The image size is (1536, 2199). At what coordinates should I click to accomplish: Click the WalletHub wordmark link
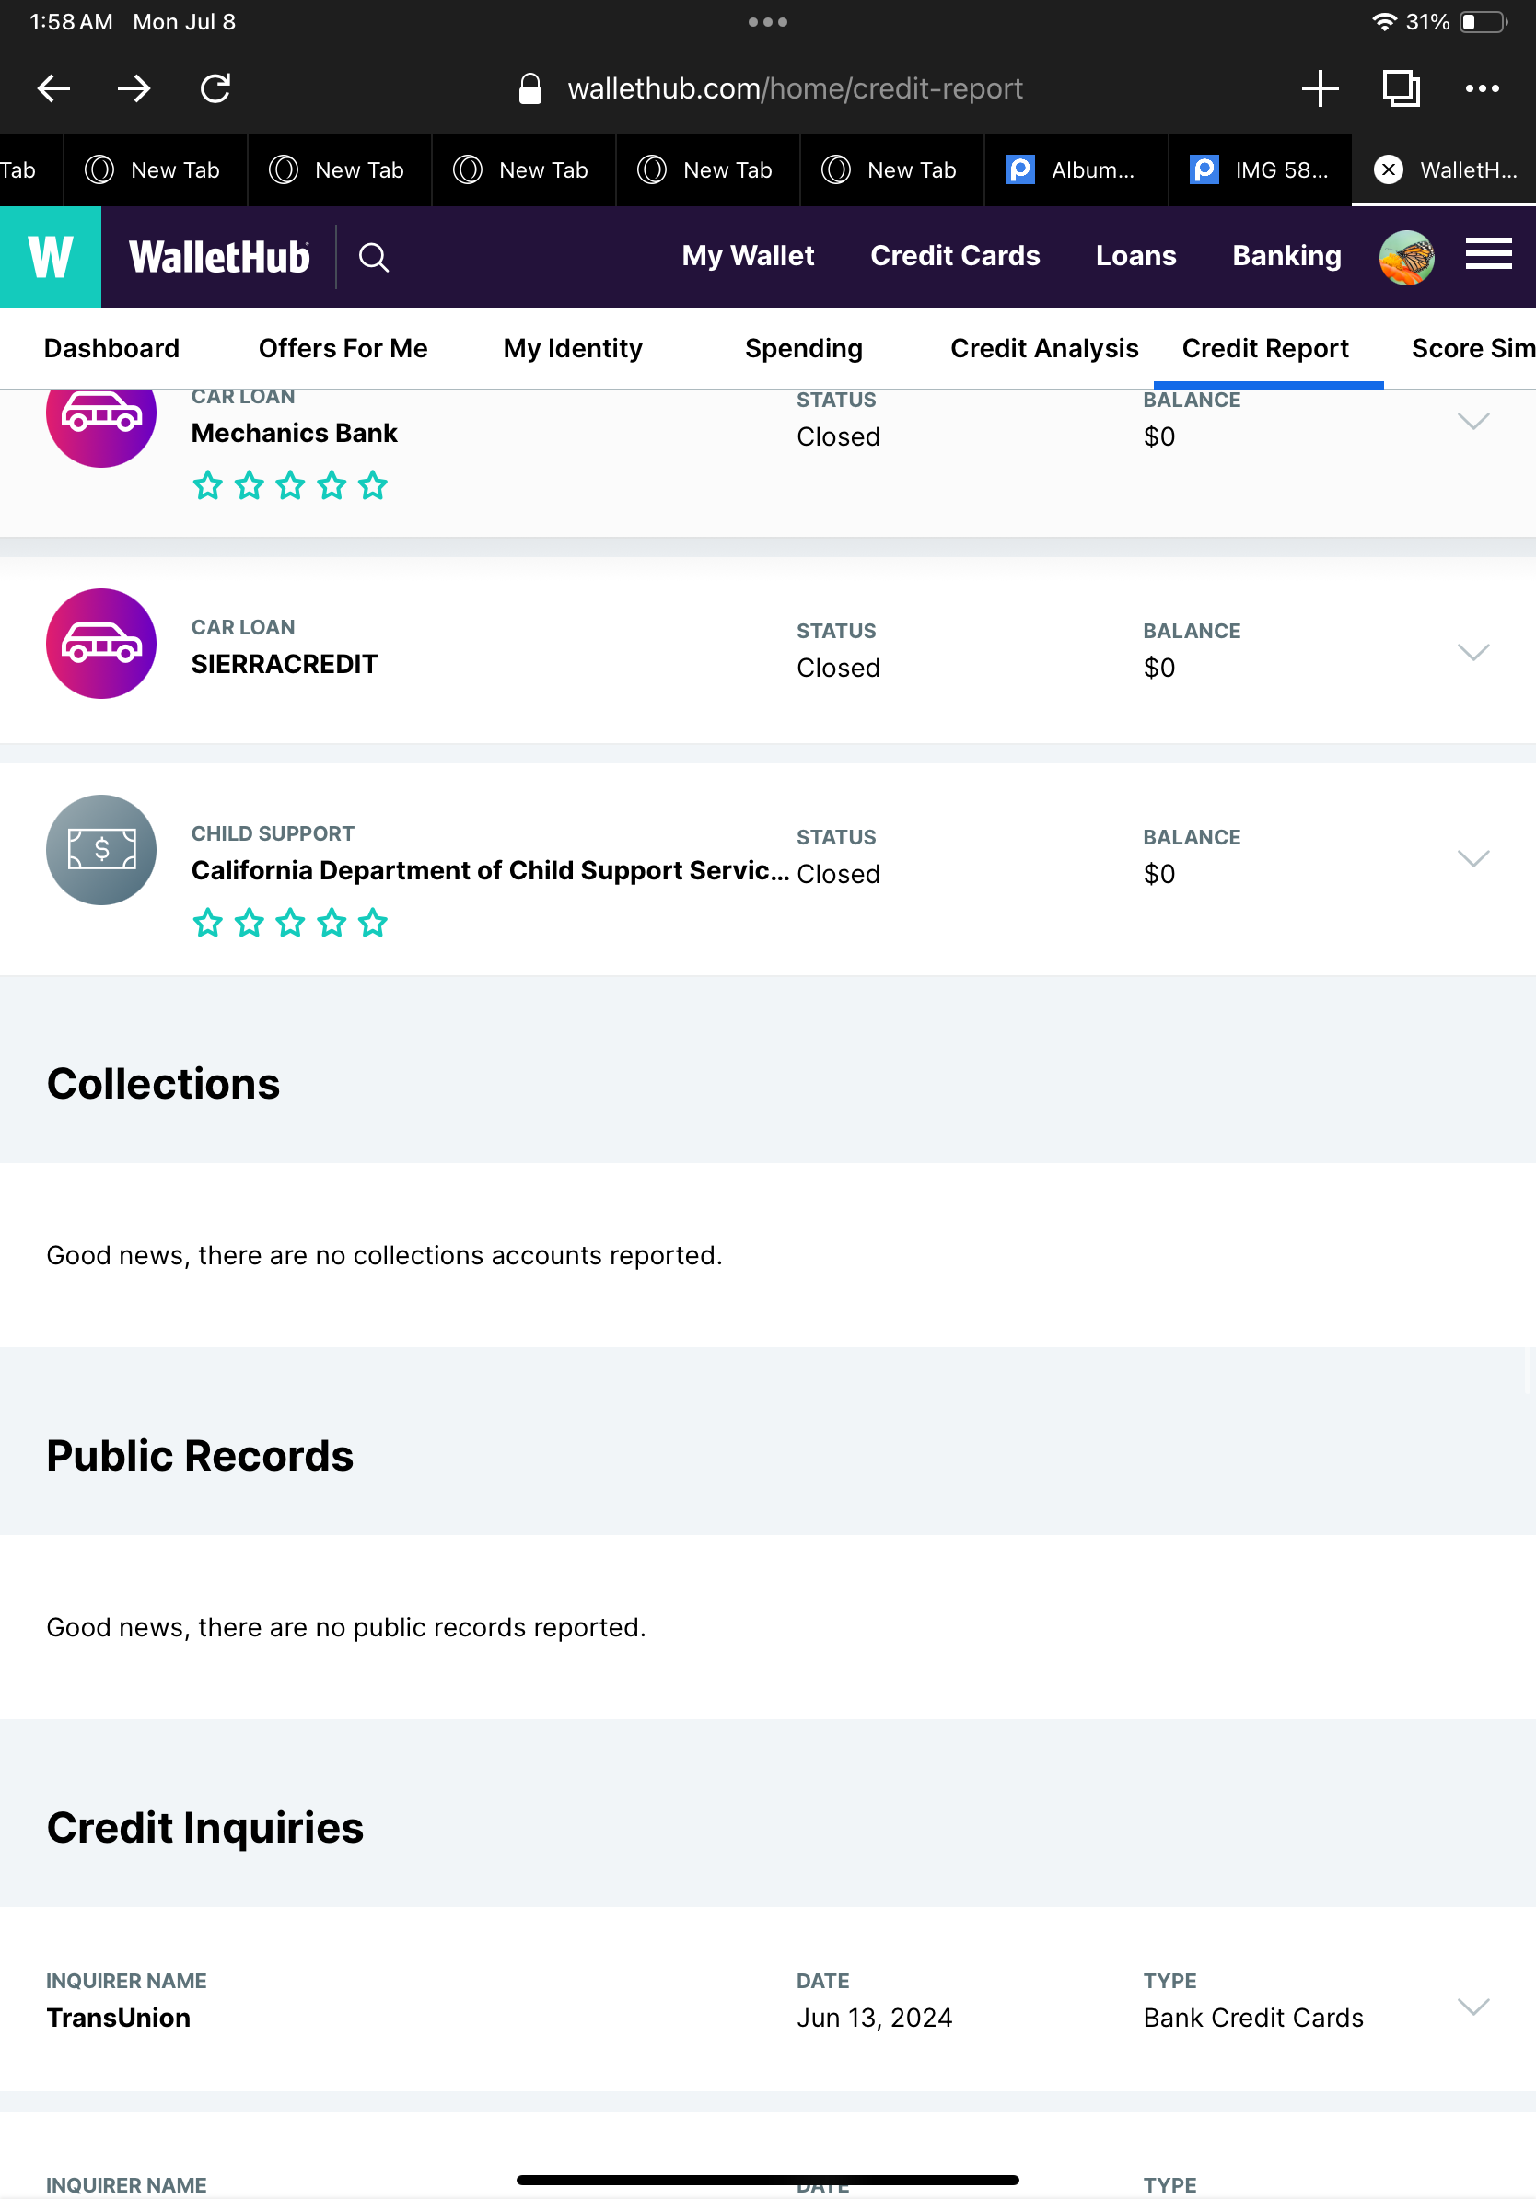[219, 257]
